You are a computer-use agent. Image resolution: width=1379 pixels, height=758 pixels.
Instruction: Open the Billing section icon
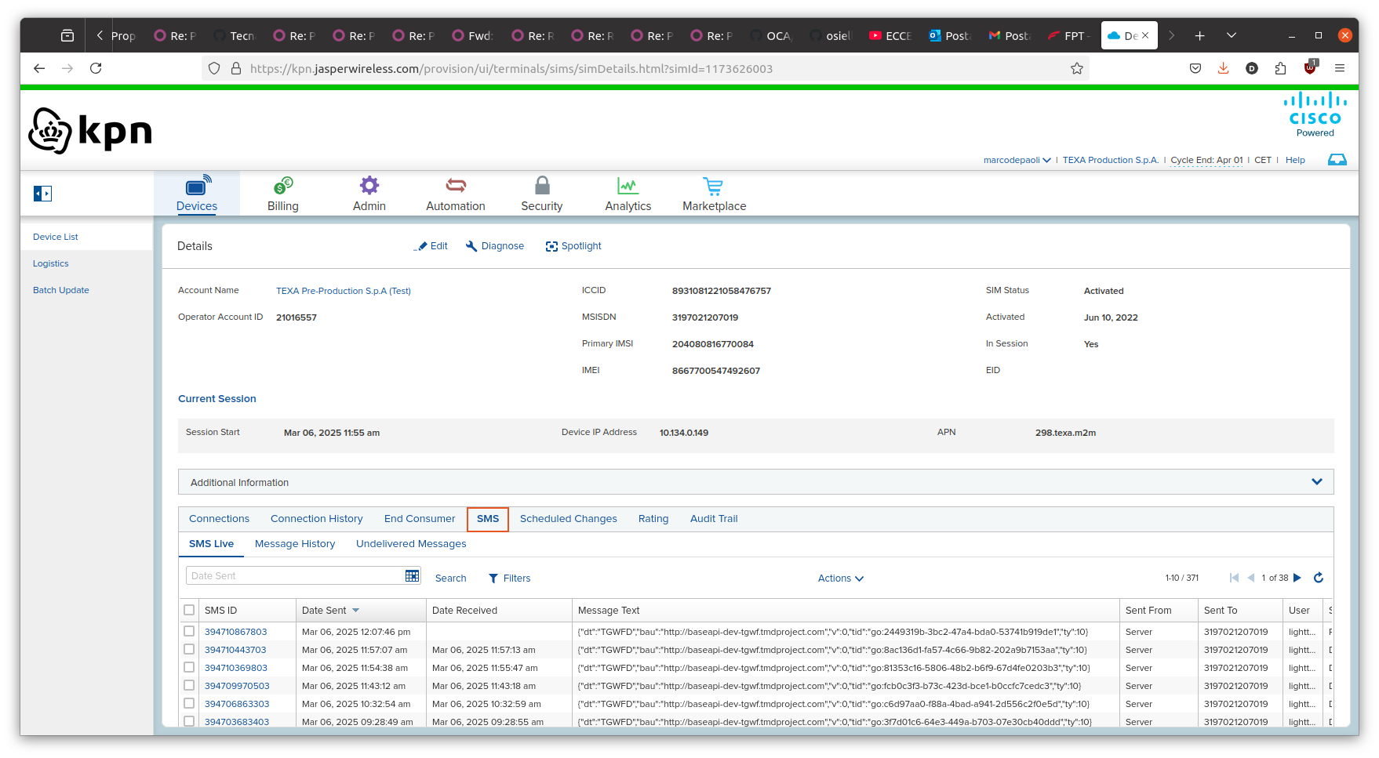(x=283, y=186)
